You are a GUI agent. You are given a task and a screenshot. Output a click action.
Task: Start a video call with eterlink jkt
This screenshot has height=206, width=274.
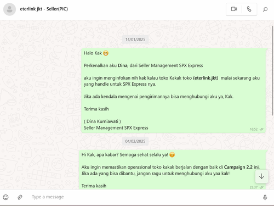click(x=234, y=9)
